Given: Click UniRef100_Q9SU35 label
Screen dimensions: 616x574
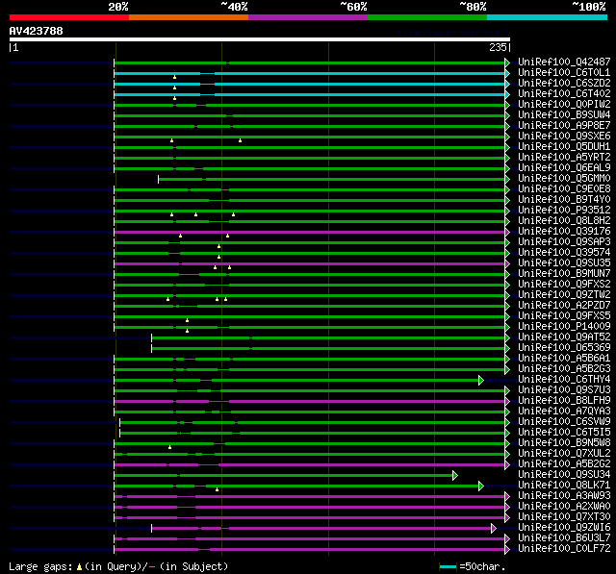Looking at the screenshot, I should point(564,263).
